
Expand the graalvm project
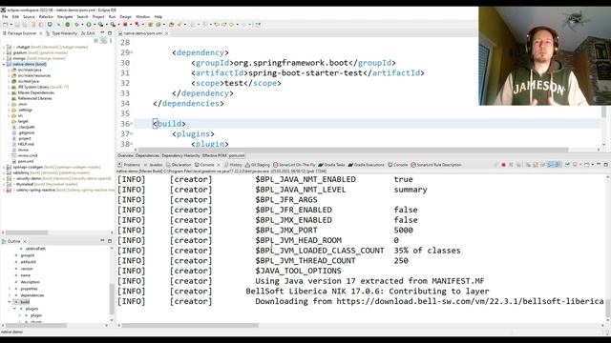[4, 53]
